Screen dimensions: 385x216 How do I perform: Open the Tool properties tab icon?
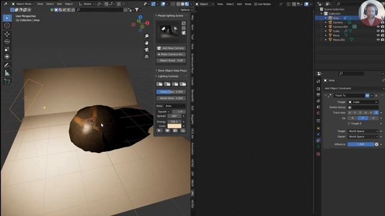point(318,82)
